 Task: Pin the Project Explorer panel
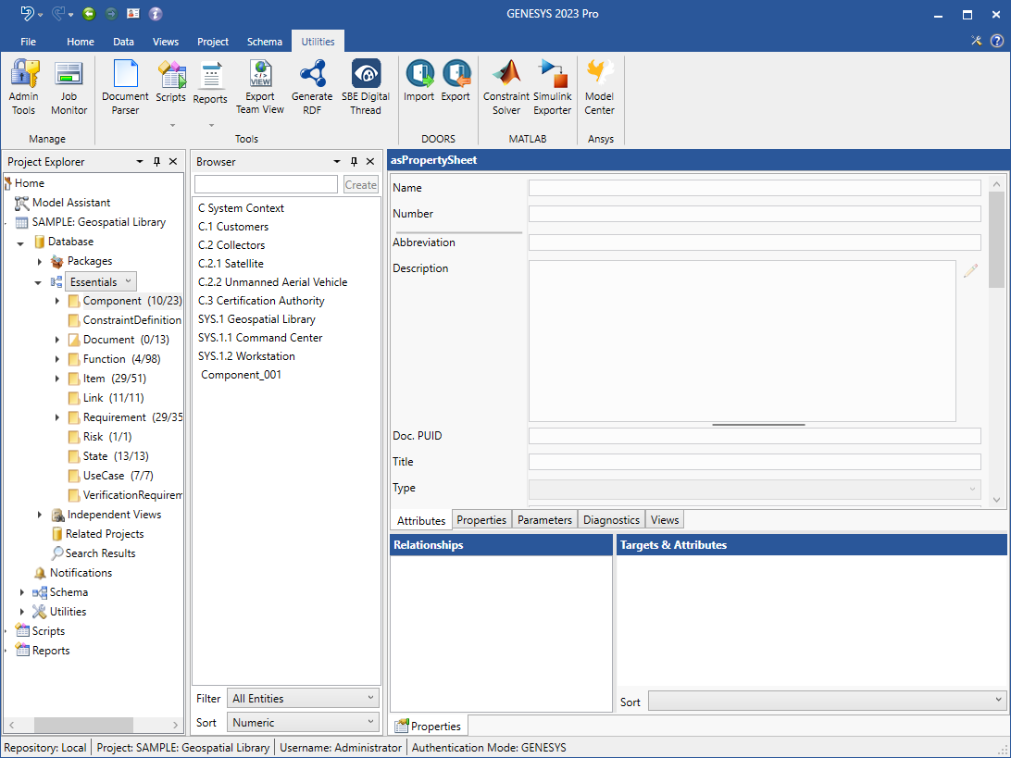156,162
